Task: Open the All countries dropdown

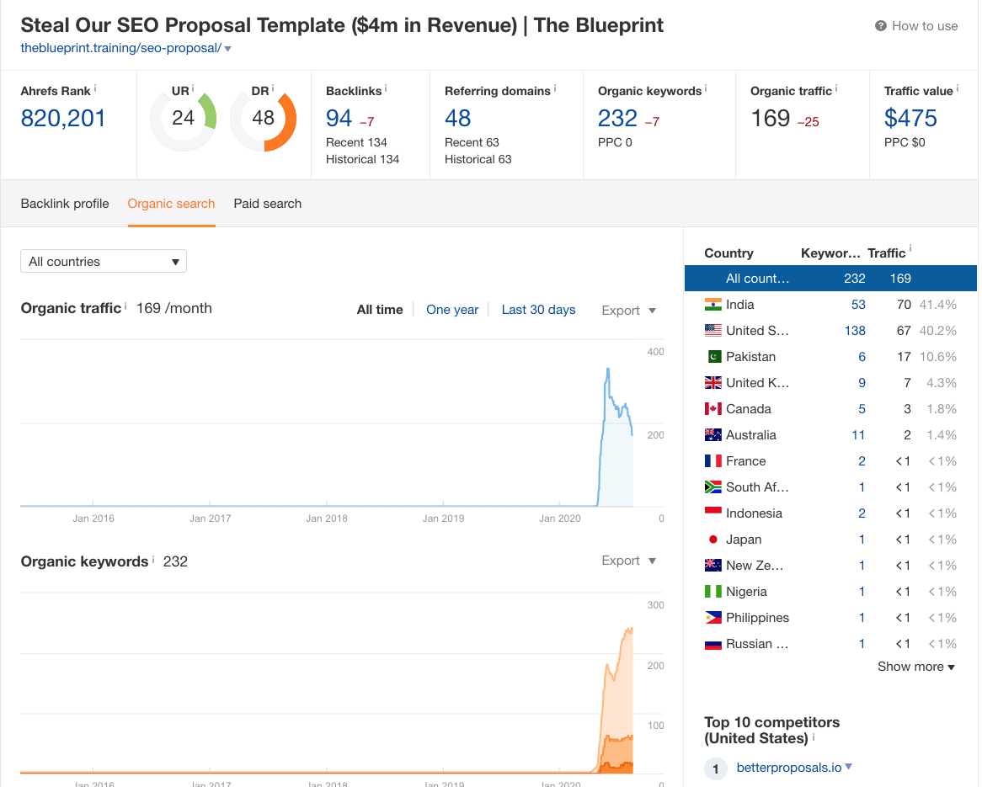Action: [104, 261]
